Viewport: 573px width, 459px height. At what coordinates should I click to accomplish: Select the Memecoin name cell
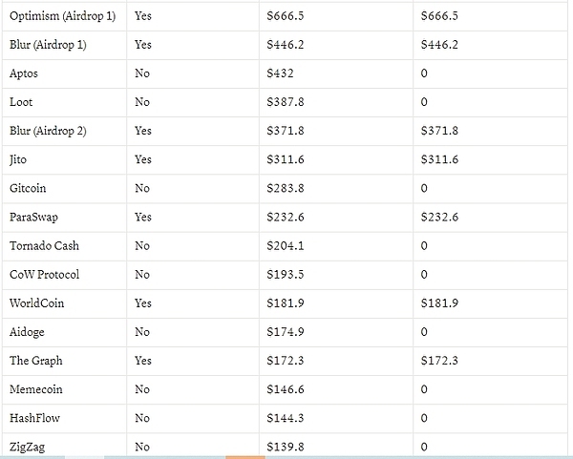click(35, 388)
